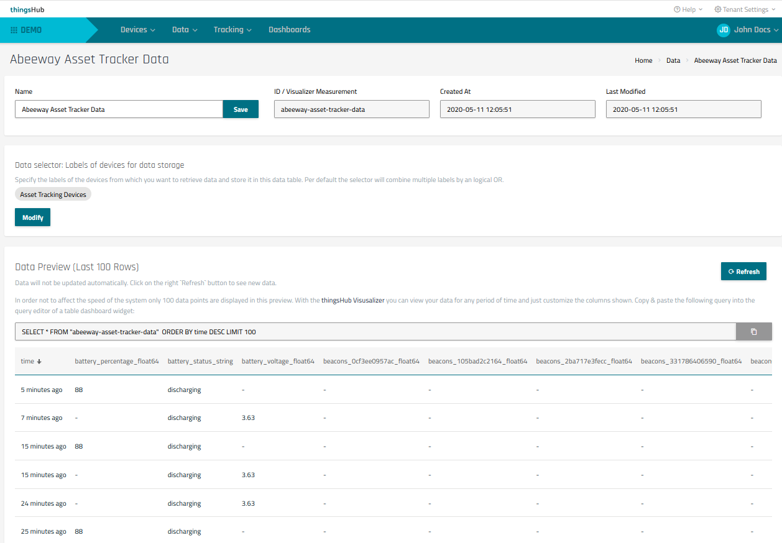Edit the Name input field
The image size is (782, 543).
(x=119, y=109)
